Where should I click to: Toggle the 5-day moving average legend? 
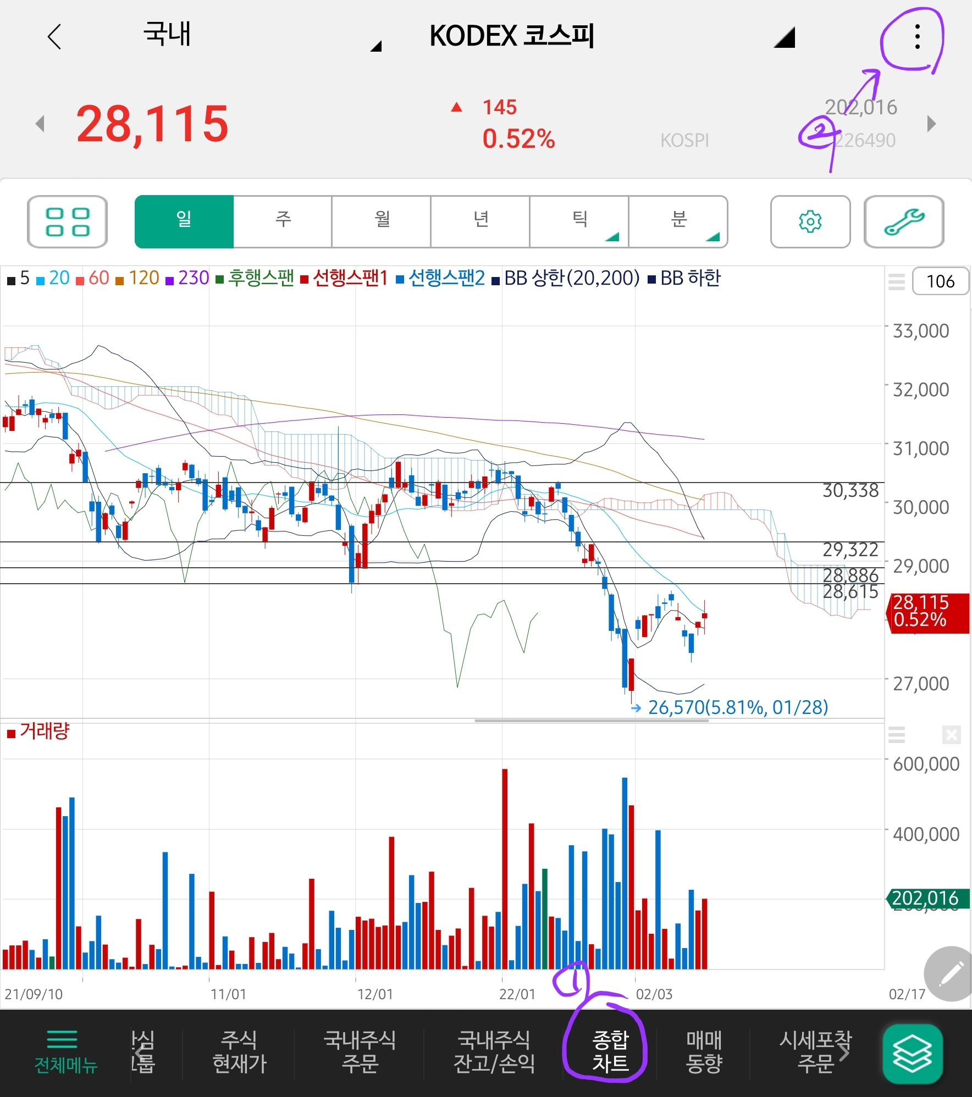[18, 278]
